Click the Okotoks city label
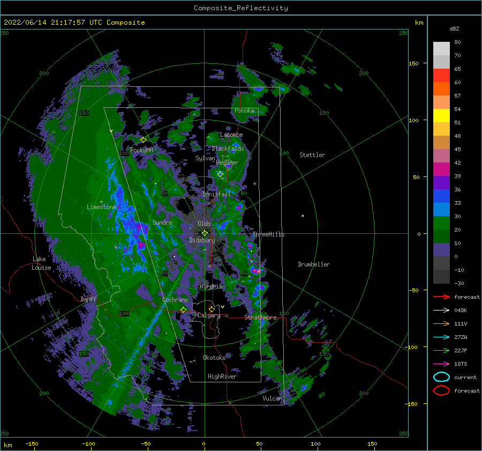This screenshot has width=482, height=451. (214, 358)
